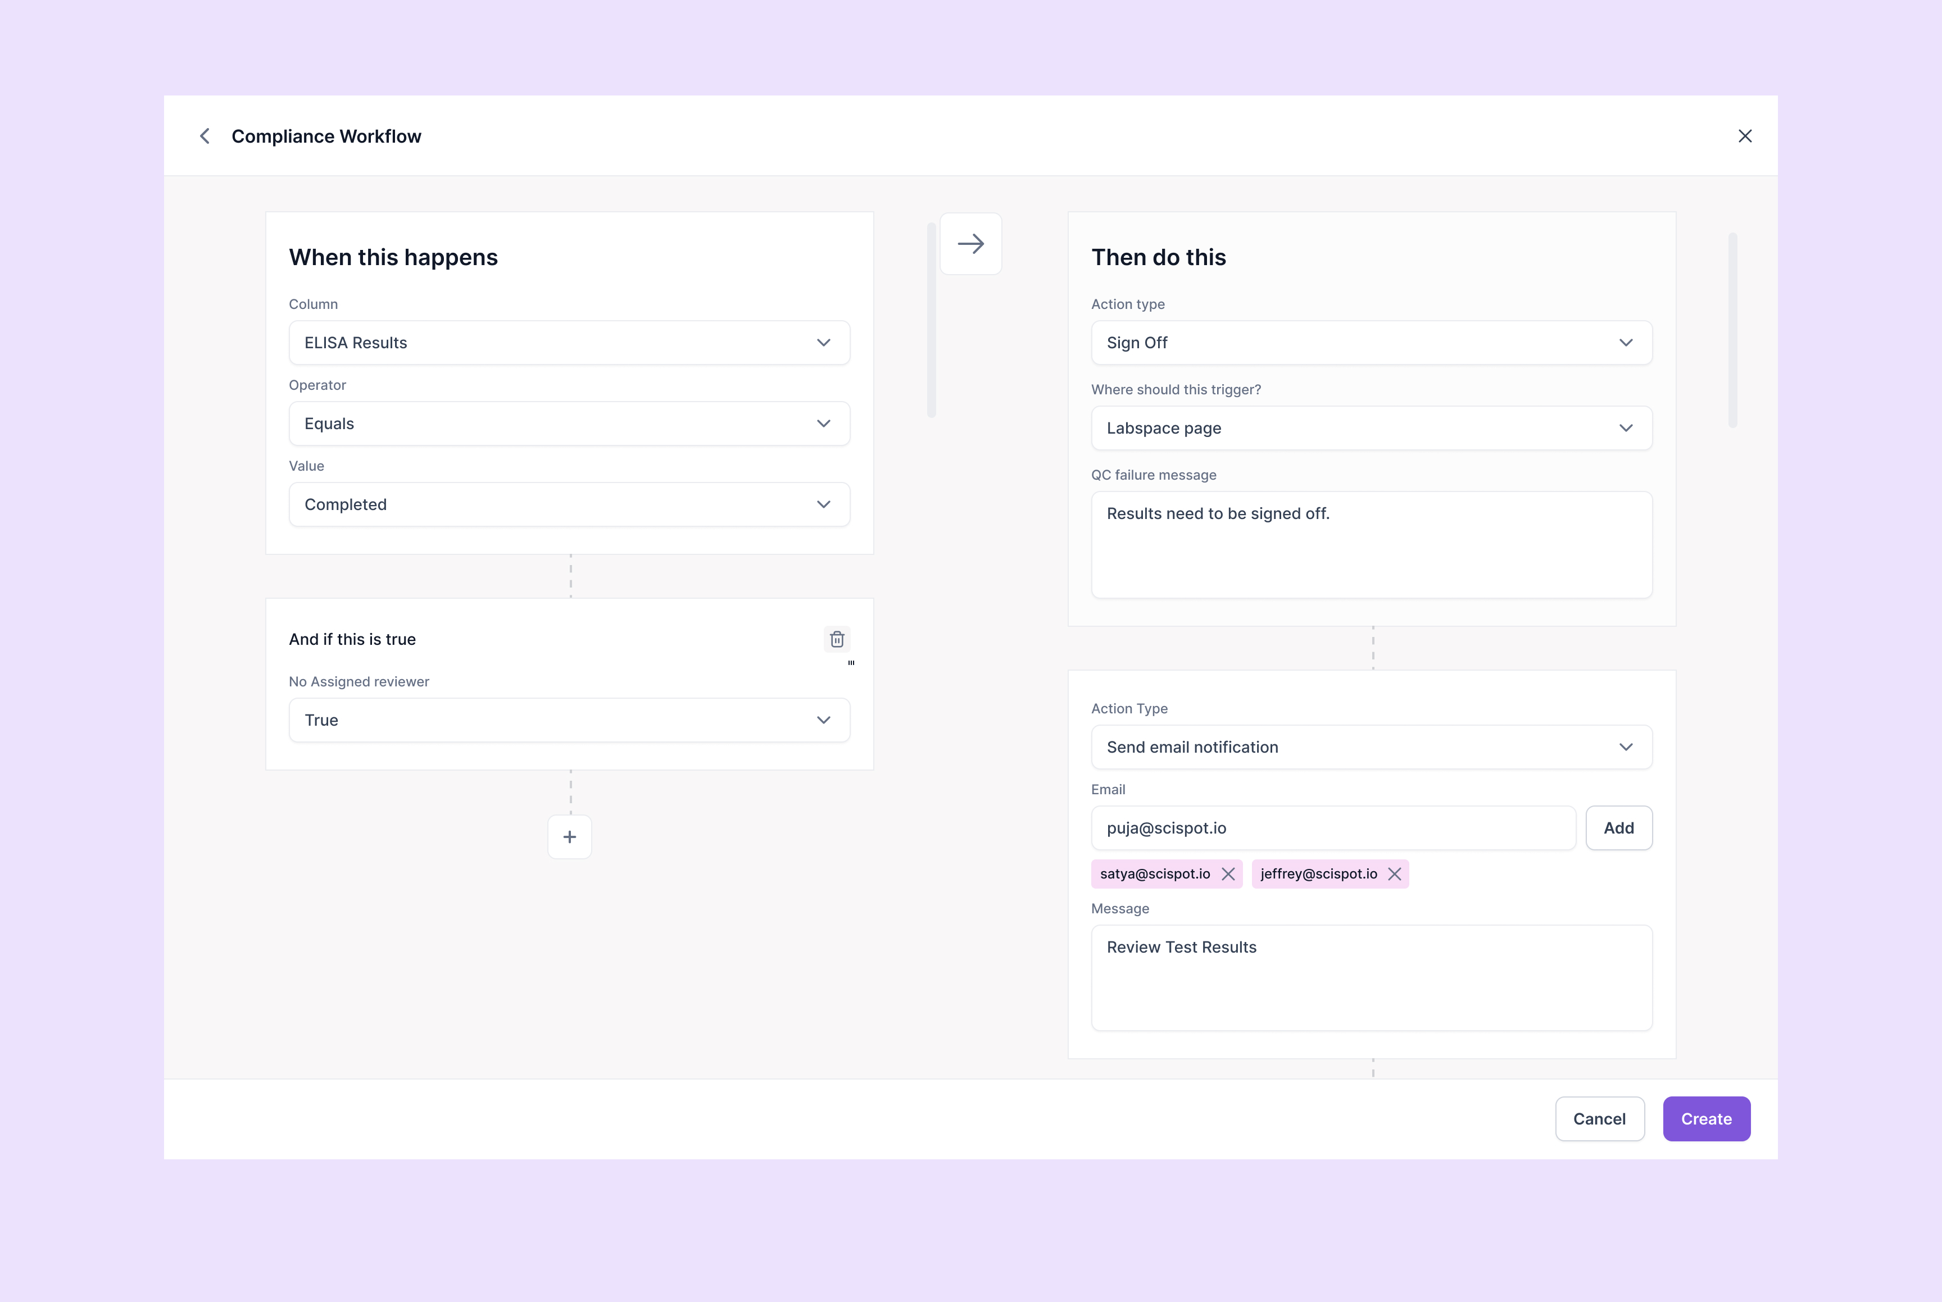
Task: Click the Create button
Action: coord(1706,1118)
